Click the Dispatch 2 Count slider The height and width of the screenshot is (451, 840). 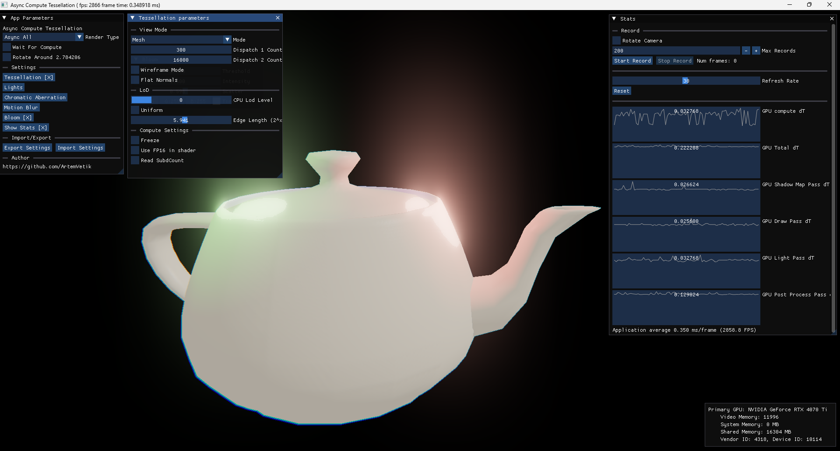pyautogui.click(x=181, y=60)
